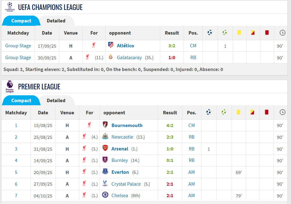Click the Arsenal club crest icon
This screenshot has width=291, height=204.
tap(105, 149)
